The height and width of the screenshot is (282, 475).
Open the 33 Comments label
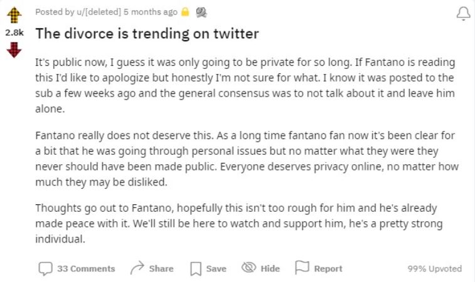pyautogui.click(x=86, y=269)
